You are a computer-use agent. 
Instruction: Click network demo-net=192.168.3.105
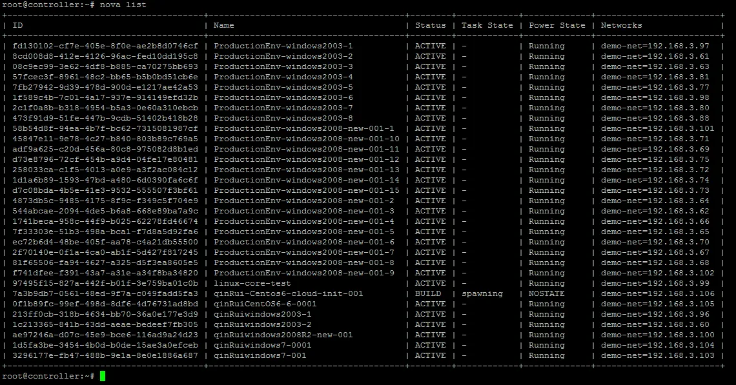tap(658, 304)
